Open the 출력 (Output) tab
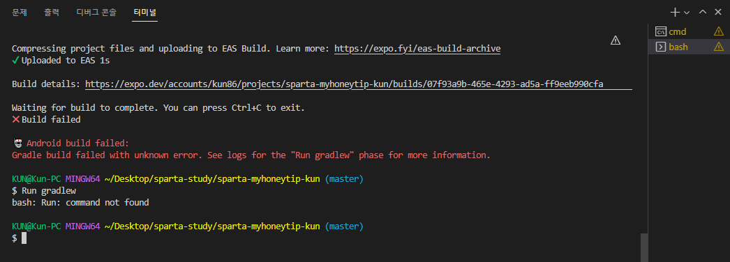 coord(52,13)
